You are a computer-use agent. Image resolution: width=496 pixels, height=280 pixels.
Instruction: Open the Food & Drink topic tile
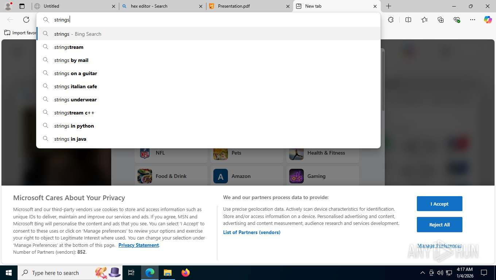click(171, 176)
